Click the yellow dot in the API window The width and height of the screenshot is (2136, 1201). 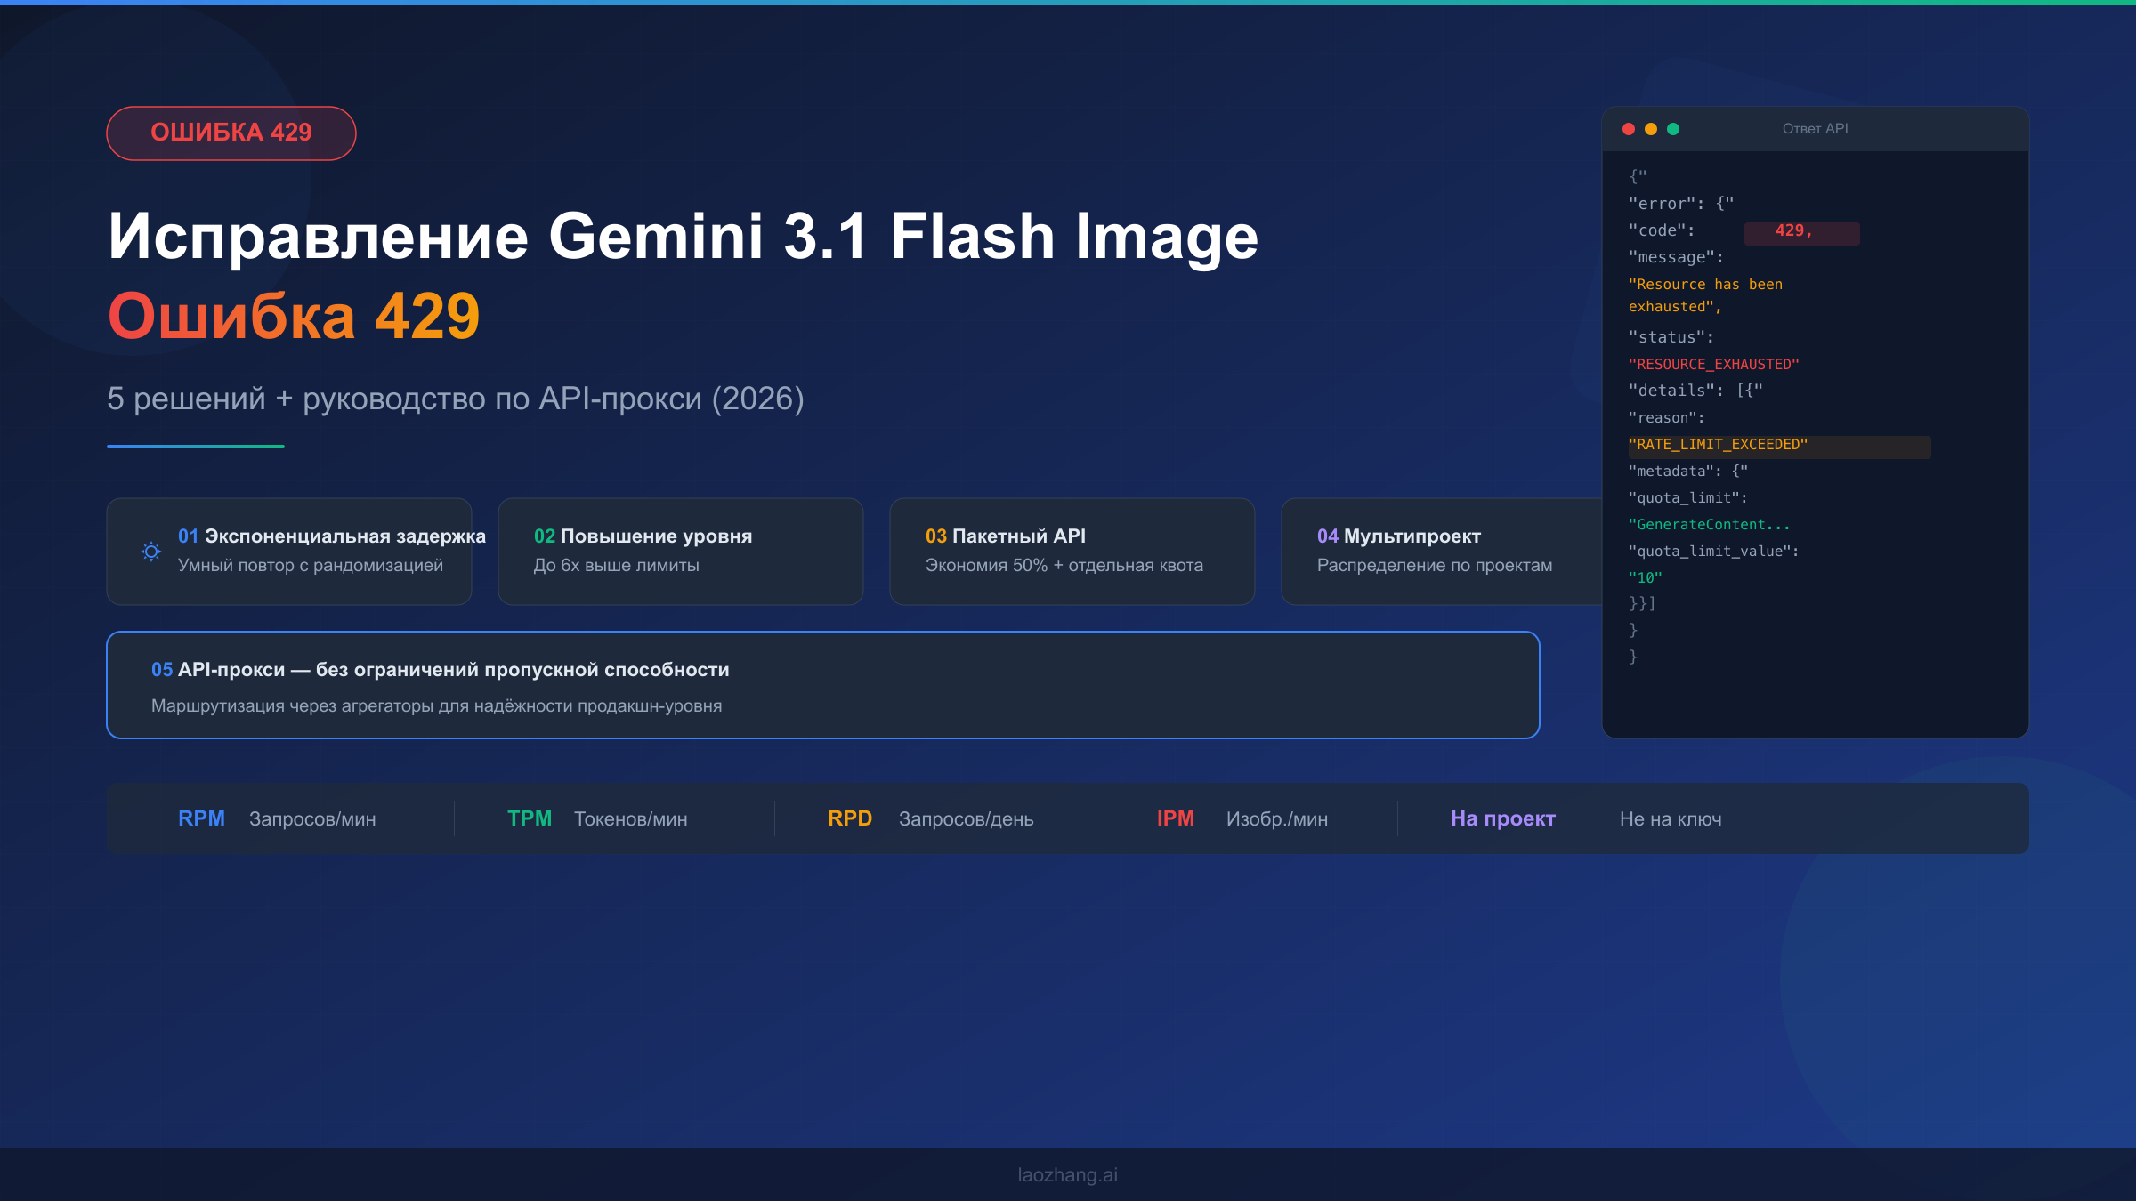coord(1651,129)
